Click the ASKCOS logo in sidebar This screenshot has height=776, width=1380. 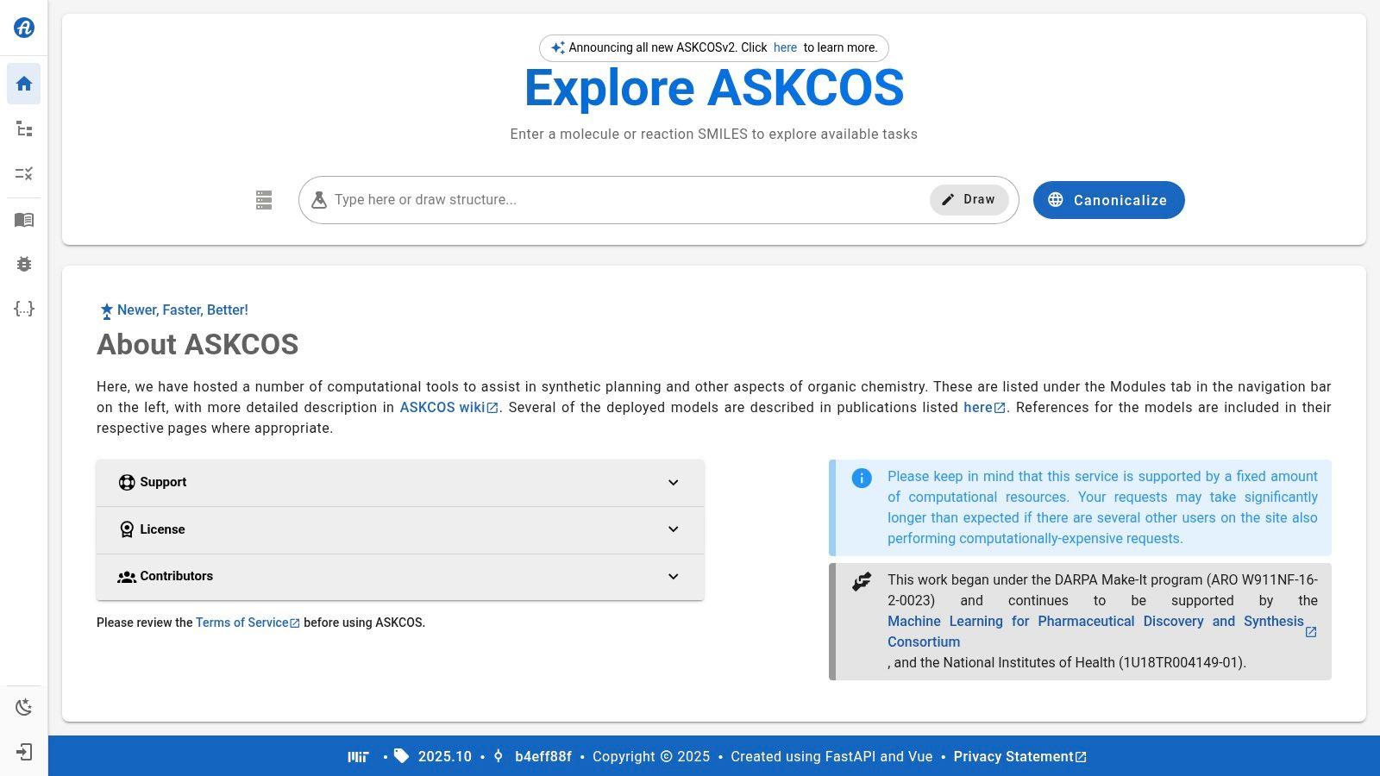(24, 28)
